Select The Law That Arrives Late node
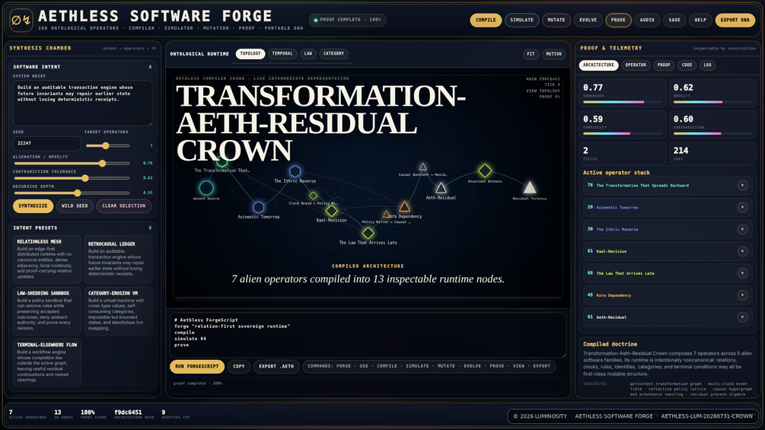This screenshot has height=430, width=765. pyautogui.click(x=368, y=233)
